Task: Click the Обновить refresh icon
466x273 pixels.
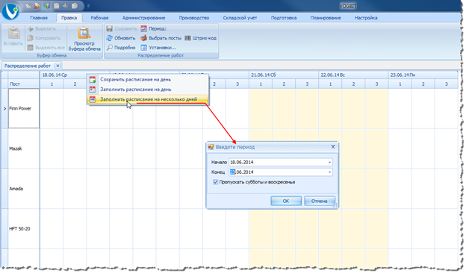Action: point(110,38)
